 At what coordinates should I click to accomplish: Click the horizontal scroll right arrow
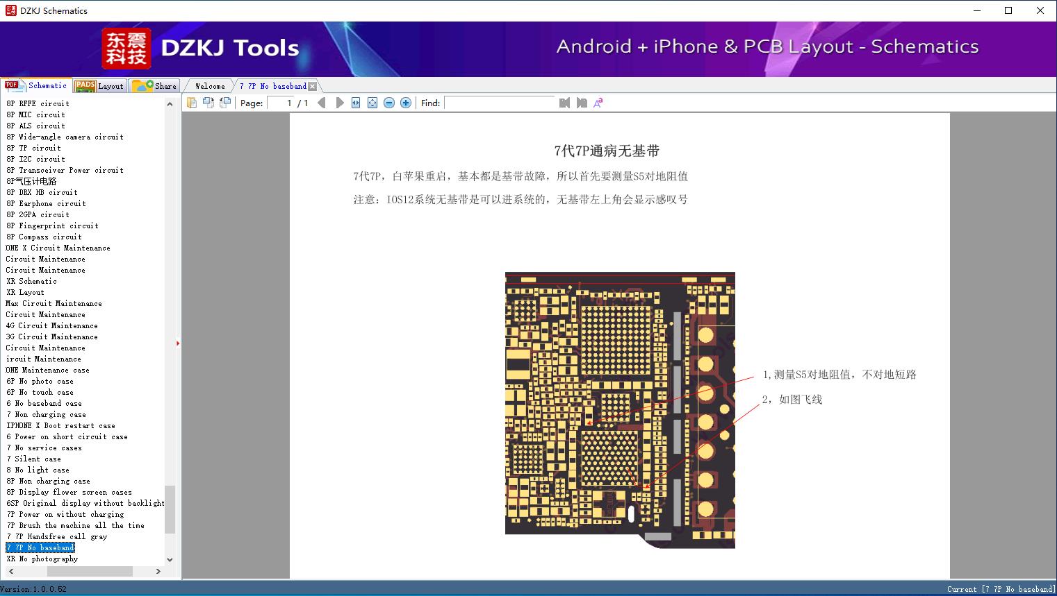(158, 571)
